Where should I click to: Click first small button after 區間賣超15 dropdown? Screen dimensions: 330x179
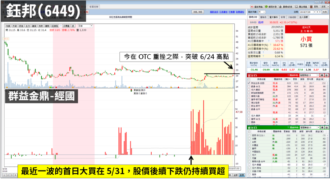point(322,128)
